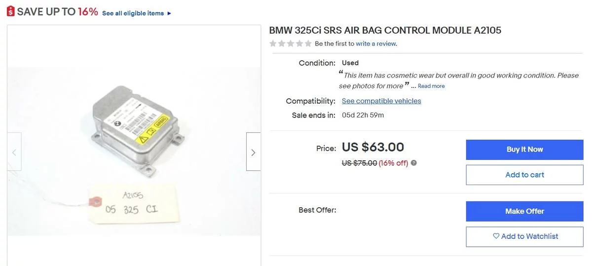Screen dimensions: 592x266
Task: Show the next product photo
Action: [x=253, y=152]
